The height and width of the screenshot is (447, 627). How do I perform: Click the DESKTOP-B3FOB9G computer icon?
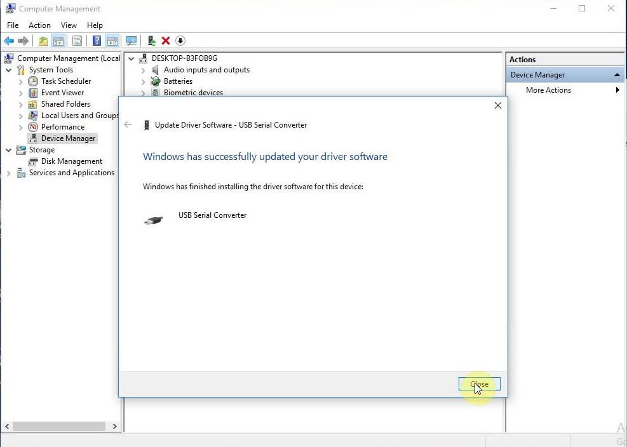pyautogui.click(x=143, y=58)
